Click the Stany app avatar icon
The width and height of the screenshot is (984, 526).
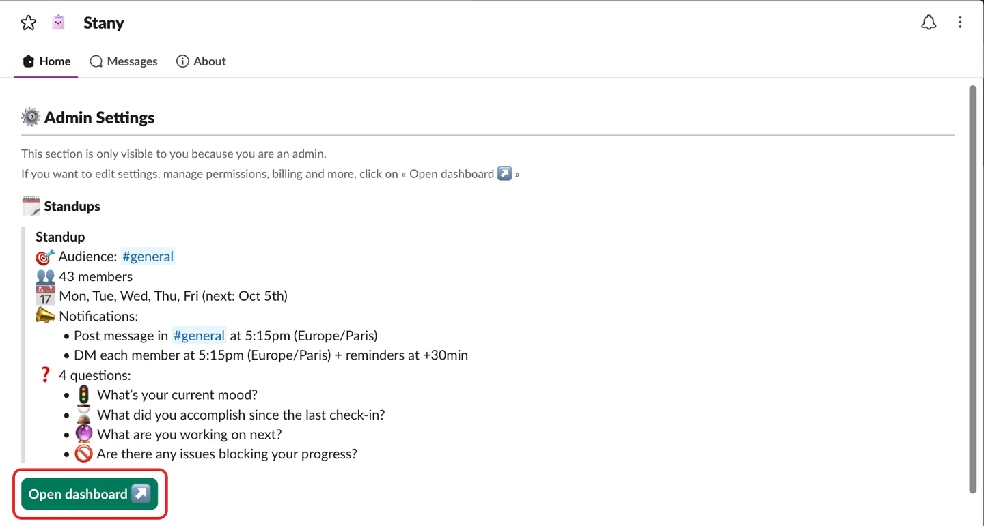coord(59,23)
